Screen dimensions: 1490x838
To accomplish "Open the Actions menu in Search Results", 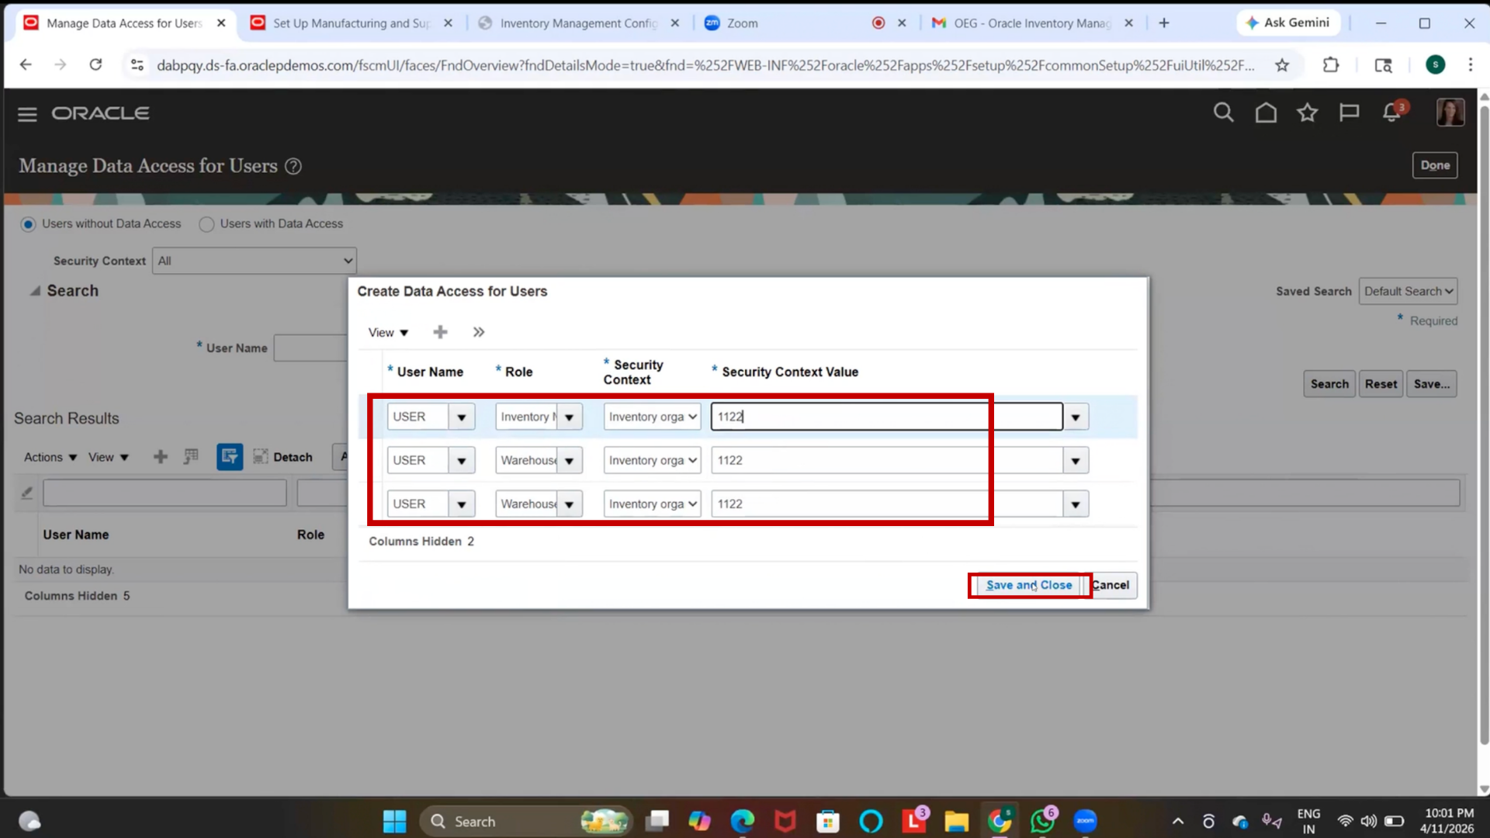I will click(x=50, y=457).
